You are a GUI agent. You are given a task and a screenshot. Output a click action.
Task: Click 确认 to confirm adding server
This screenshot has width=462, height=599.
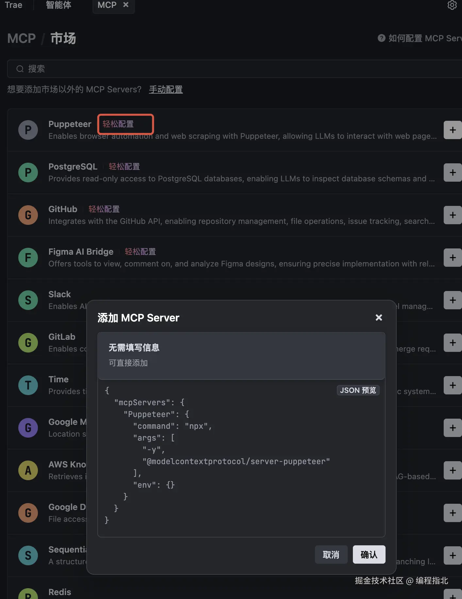[369, 554]
